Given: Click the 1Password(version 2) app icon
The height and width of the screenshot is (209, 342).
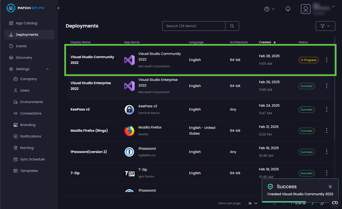Looking at the screenshot, I should click(129, 152).
